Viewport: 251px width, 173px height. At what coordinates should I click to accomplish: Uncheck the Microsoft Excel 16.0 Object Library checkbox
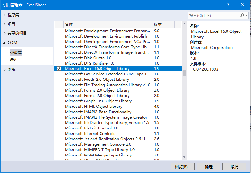[x=59, y=69]
